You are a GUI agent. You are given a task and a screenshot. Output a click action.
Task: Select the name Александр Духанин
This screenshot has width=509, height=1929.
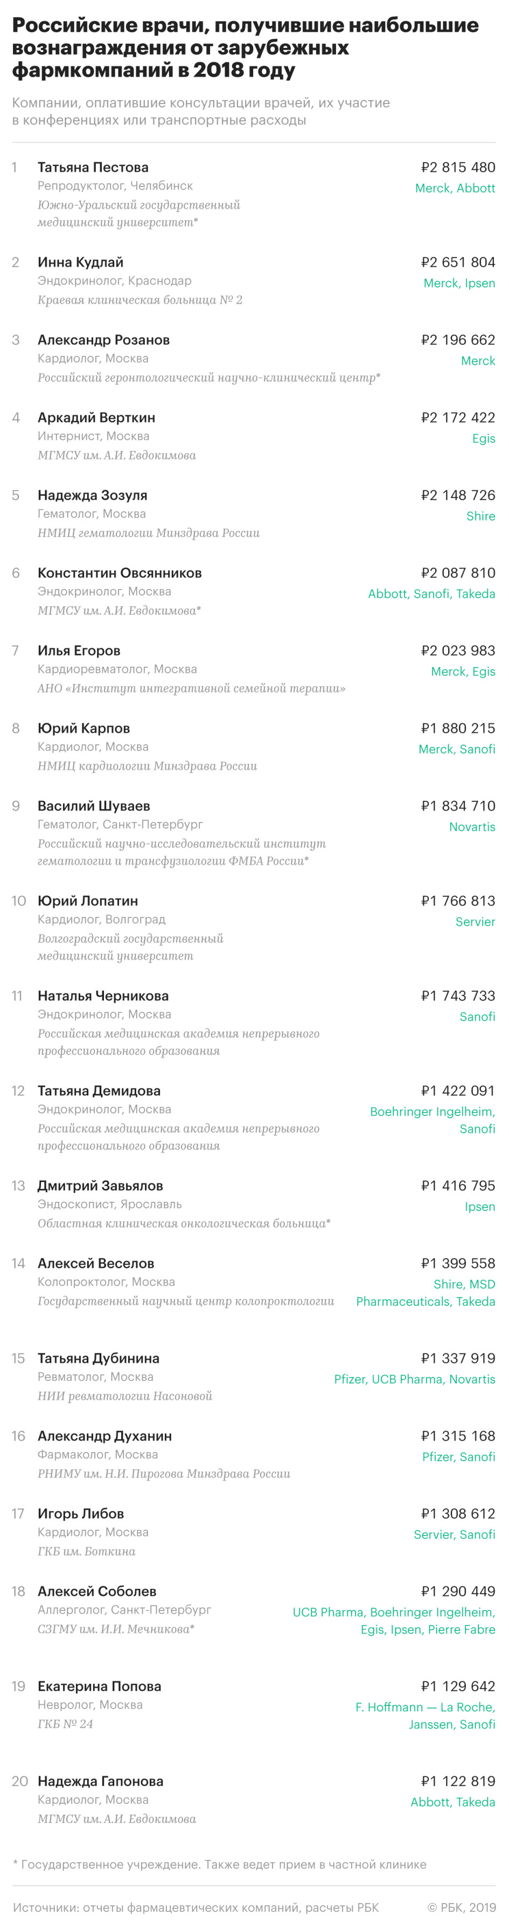(104, 1436)
